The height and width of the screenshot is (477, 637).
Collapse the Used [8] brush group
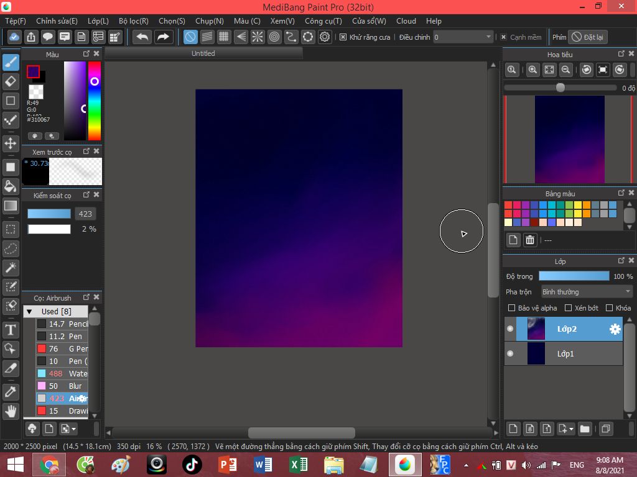coord(29,312)
